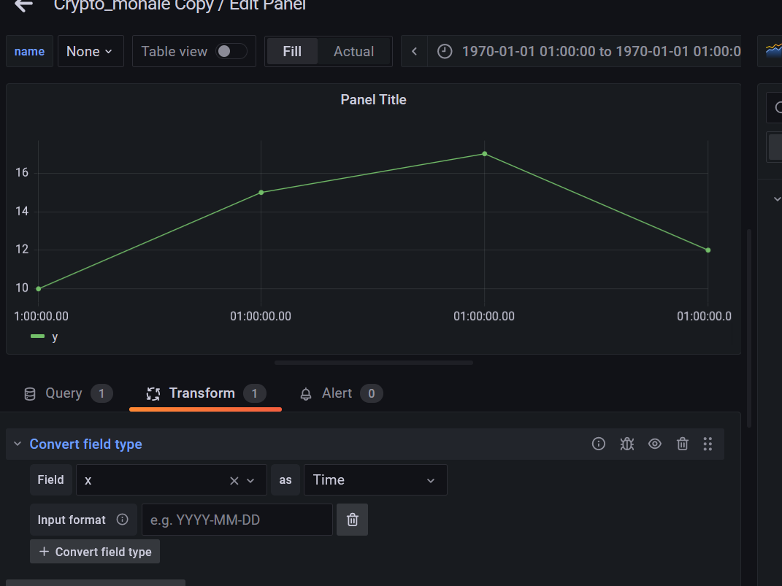Image resolution: width=782 pixels, height=586 pixels.
Task: Click the 'name' variable label
Action: (29, 51)
